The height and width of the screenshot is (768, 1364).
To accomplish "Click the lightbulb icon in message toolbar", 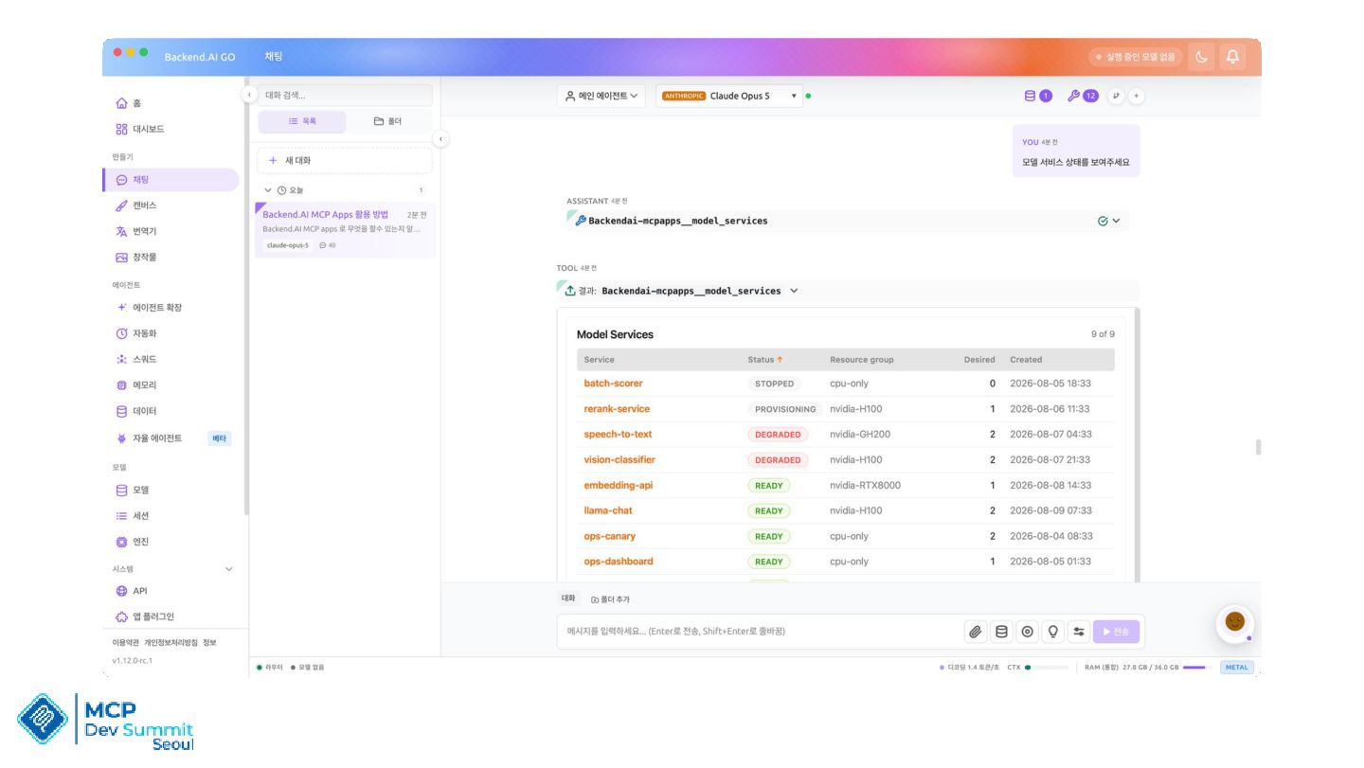I will (x=1052, y=632).
